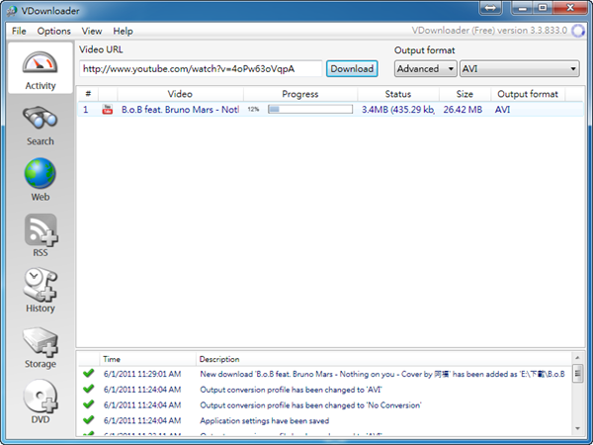Open the AVI format dropdown
This screenshot has height=445, width=593.
click(519, 69)
